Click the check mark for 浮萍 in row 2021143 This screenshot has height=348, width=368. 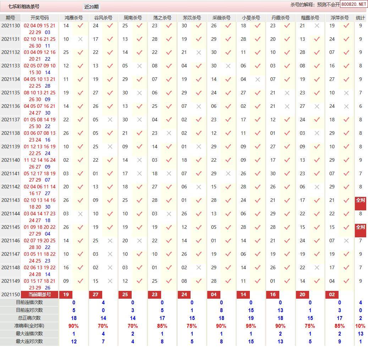346,200
